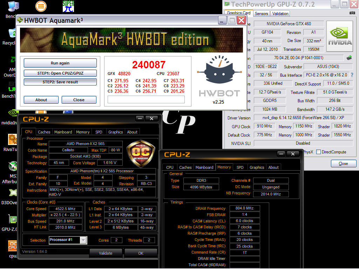Click the NVIDIA logo in GPU-Z

tap(340, 36)
